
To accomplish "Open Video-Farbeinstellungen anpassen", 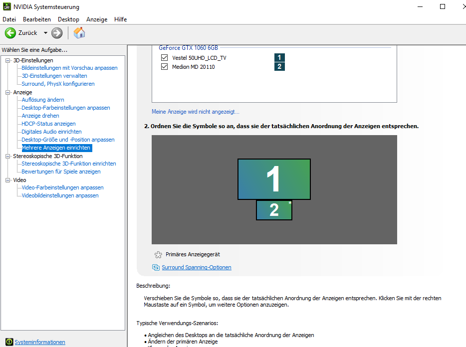I will (62, 188).
